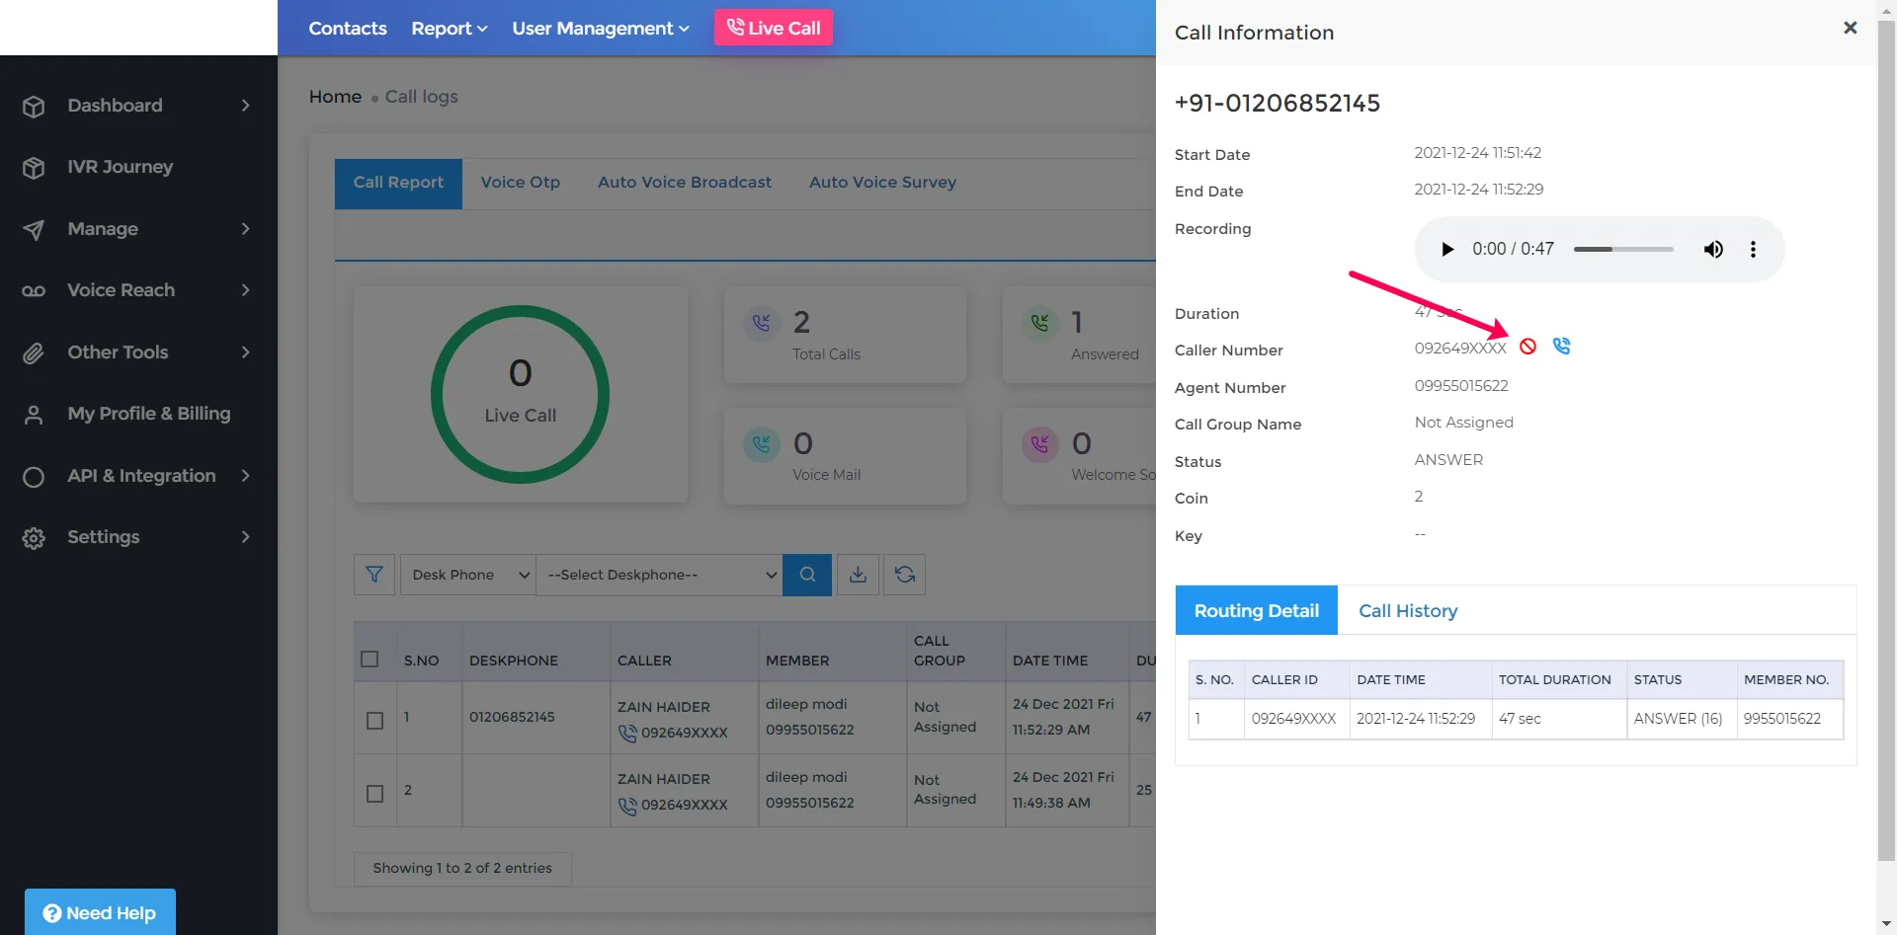Click the block caller icon beside the caller number

pyautogui.click(x=1527, y=347)
